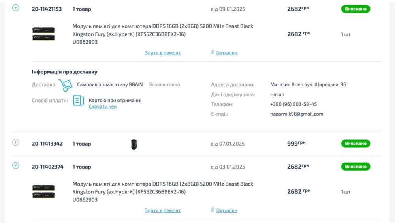Open Здати в ремонт link in first order
The image size is (395, 223).
163,53
